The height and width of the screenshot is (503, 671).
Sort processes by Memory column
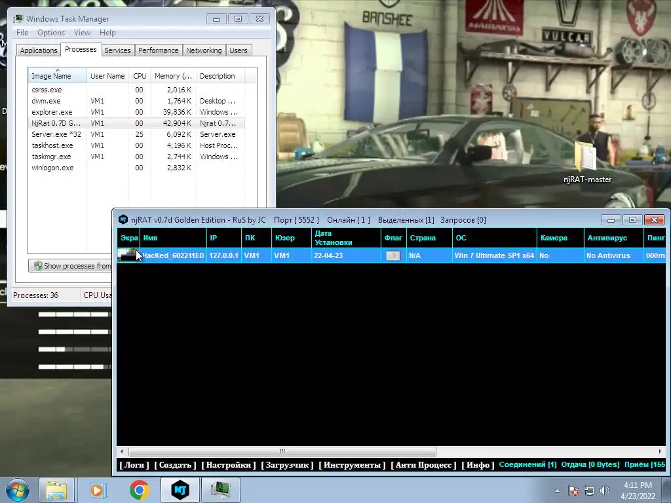point(173,76)
